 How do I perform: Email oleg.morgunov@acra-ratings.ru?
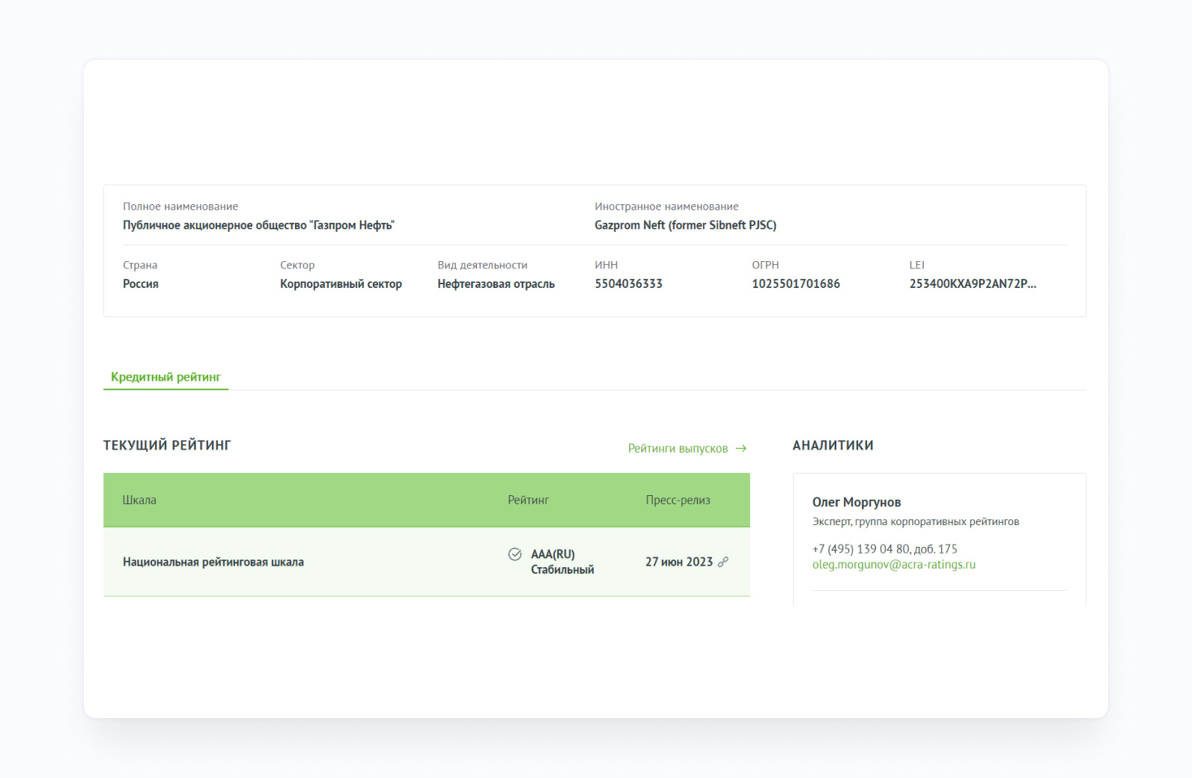[894, 565]
